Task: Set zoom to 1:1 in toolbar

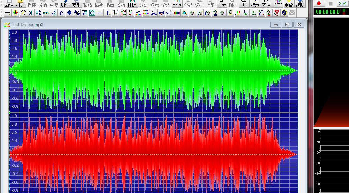Action: [244, 4]
